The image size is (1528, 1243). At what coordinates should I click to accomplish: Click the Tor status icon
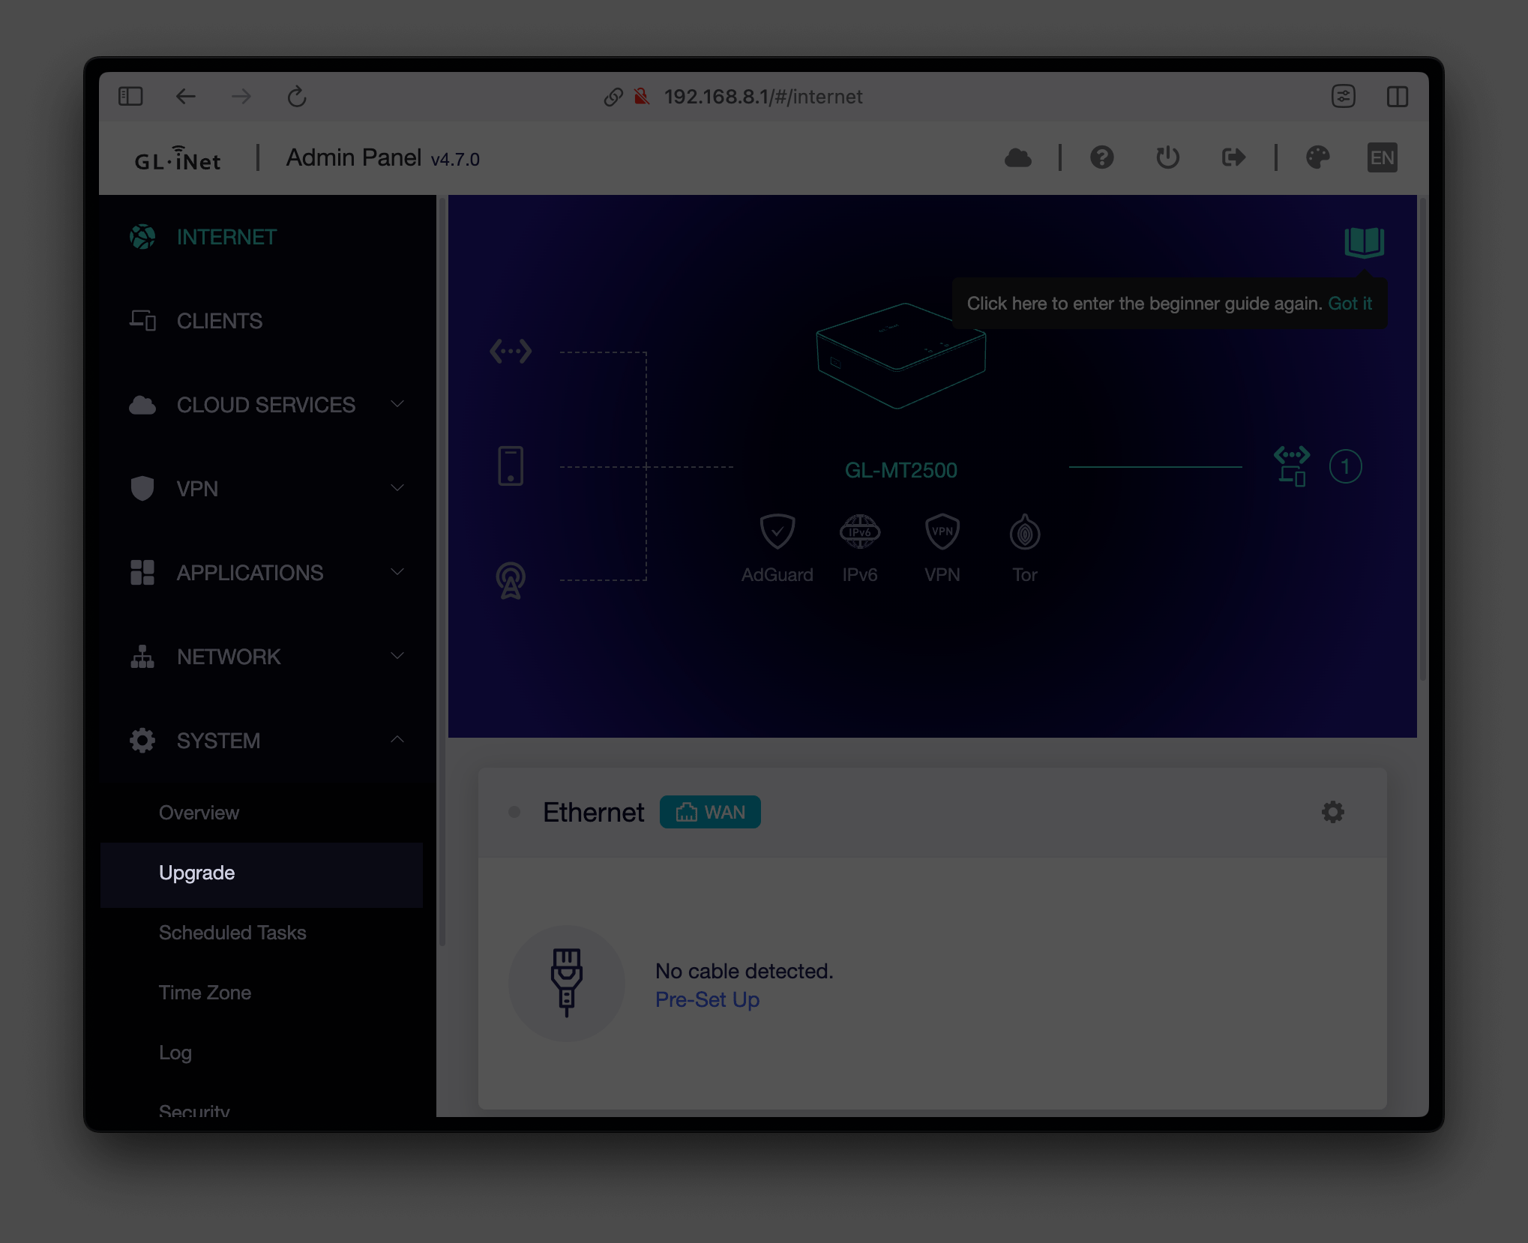click(x=1023, y=532)
